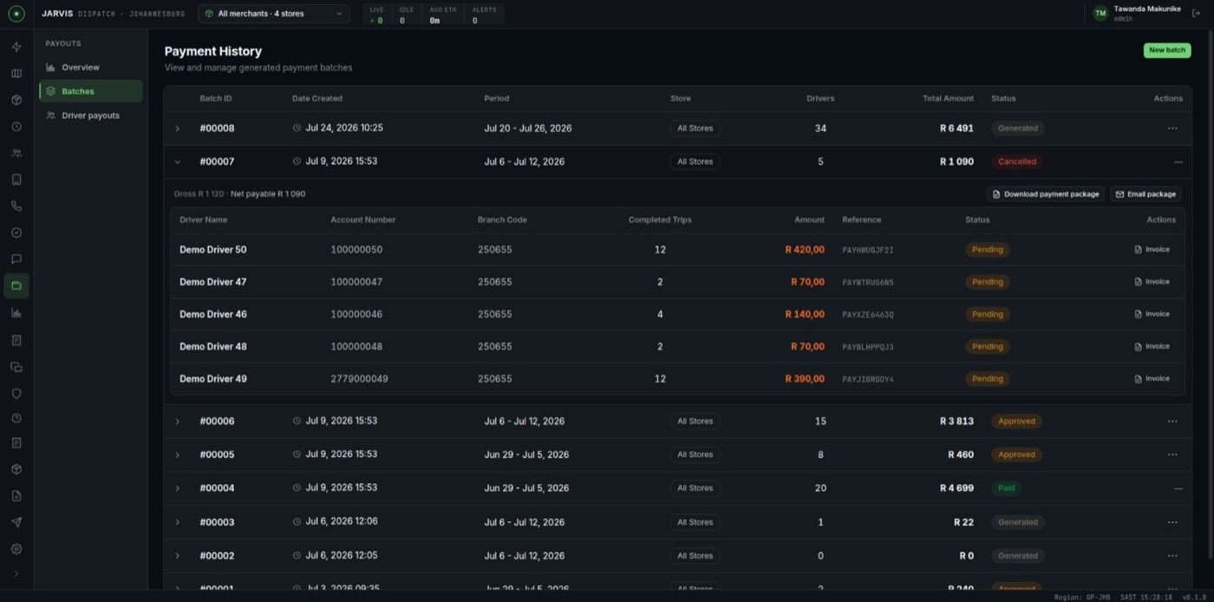Open the check-circle sidebar icon
The image size is (1214, 602).
pos(16,232)
